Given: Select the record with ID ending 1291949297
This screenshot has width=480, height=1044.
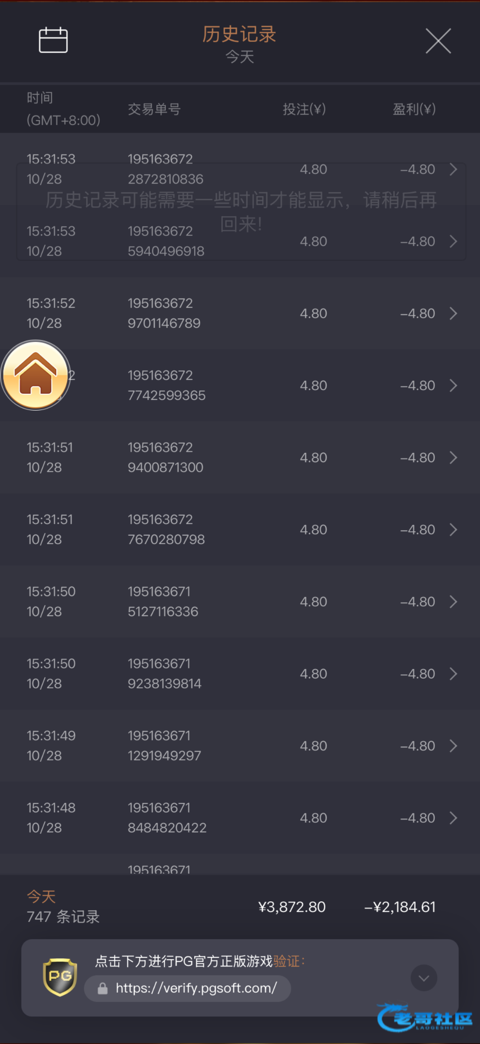Looking at the screenshot, I should click(165, 746).
